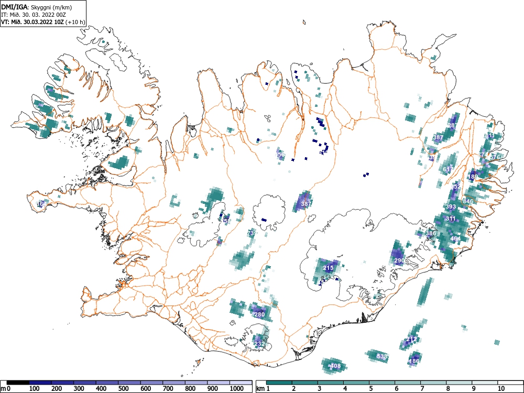Click the darkest teal 1–2 km swatch
This screenshot has height=393, width=524.
(279, 383)
